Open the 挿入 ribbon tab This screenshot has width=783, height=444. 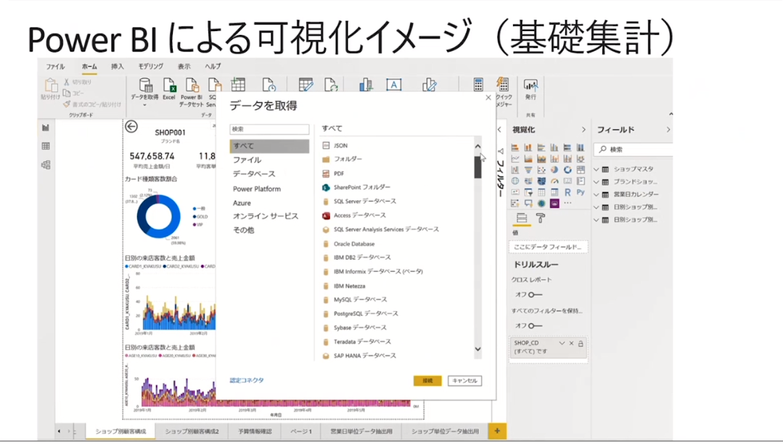[x=118, y=67]
